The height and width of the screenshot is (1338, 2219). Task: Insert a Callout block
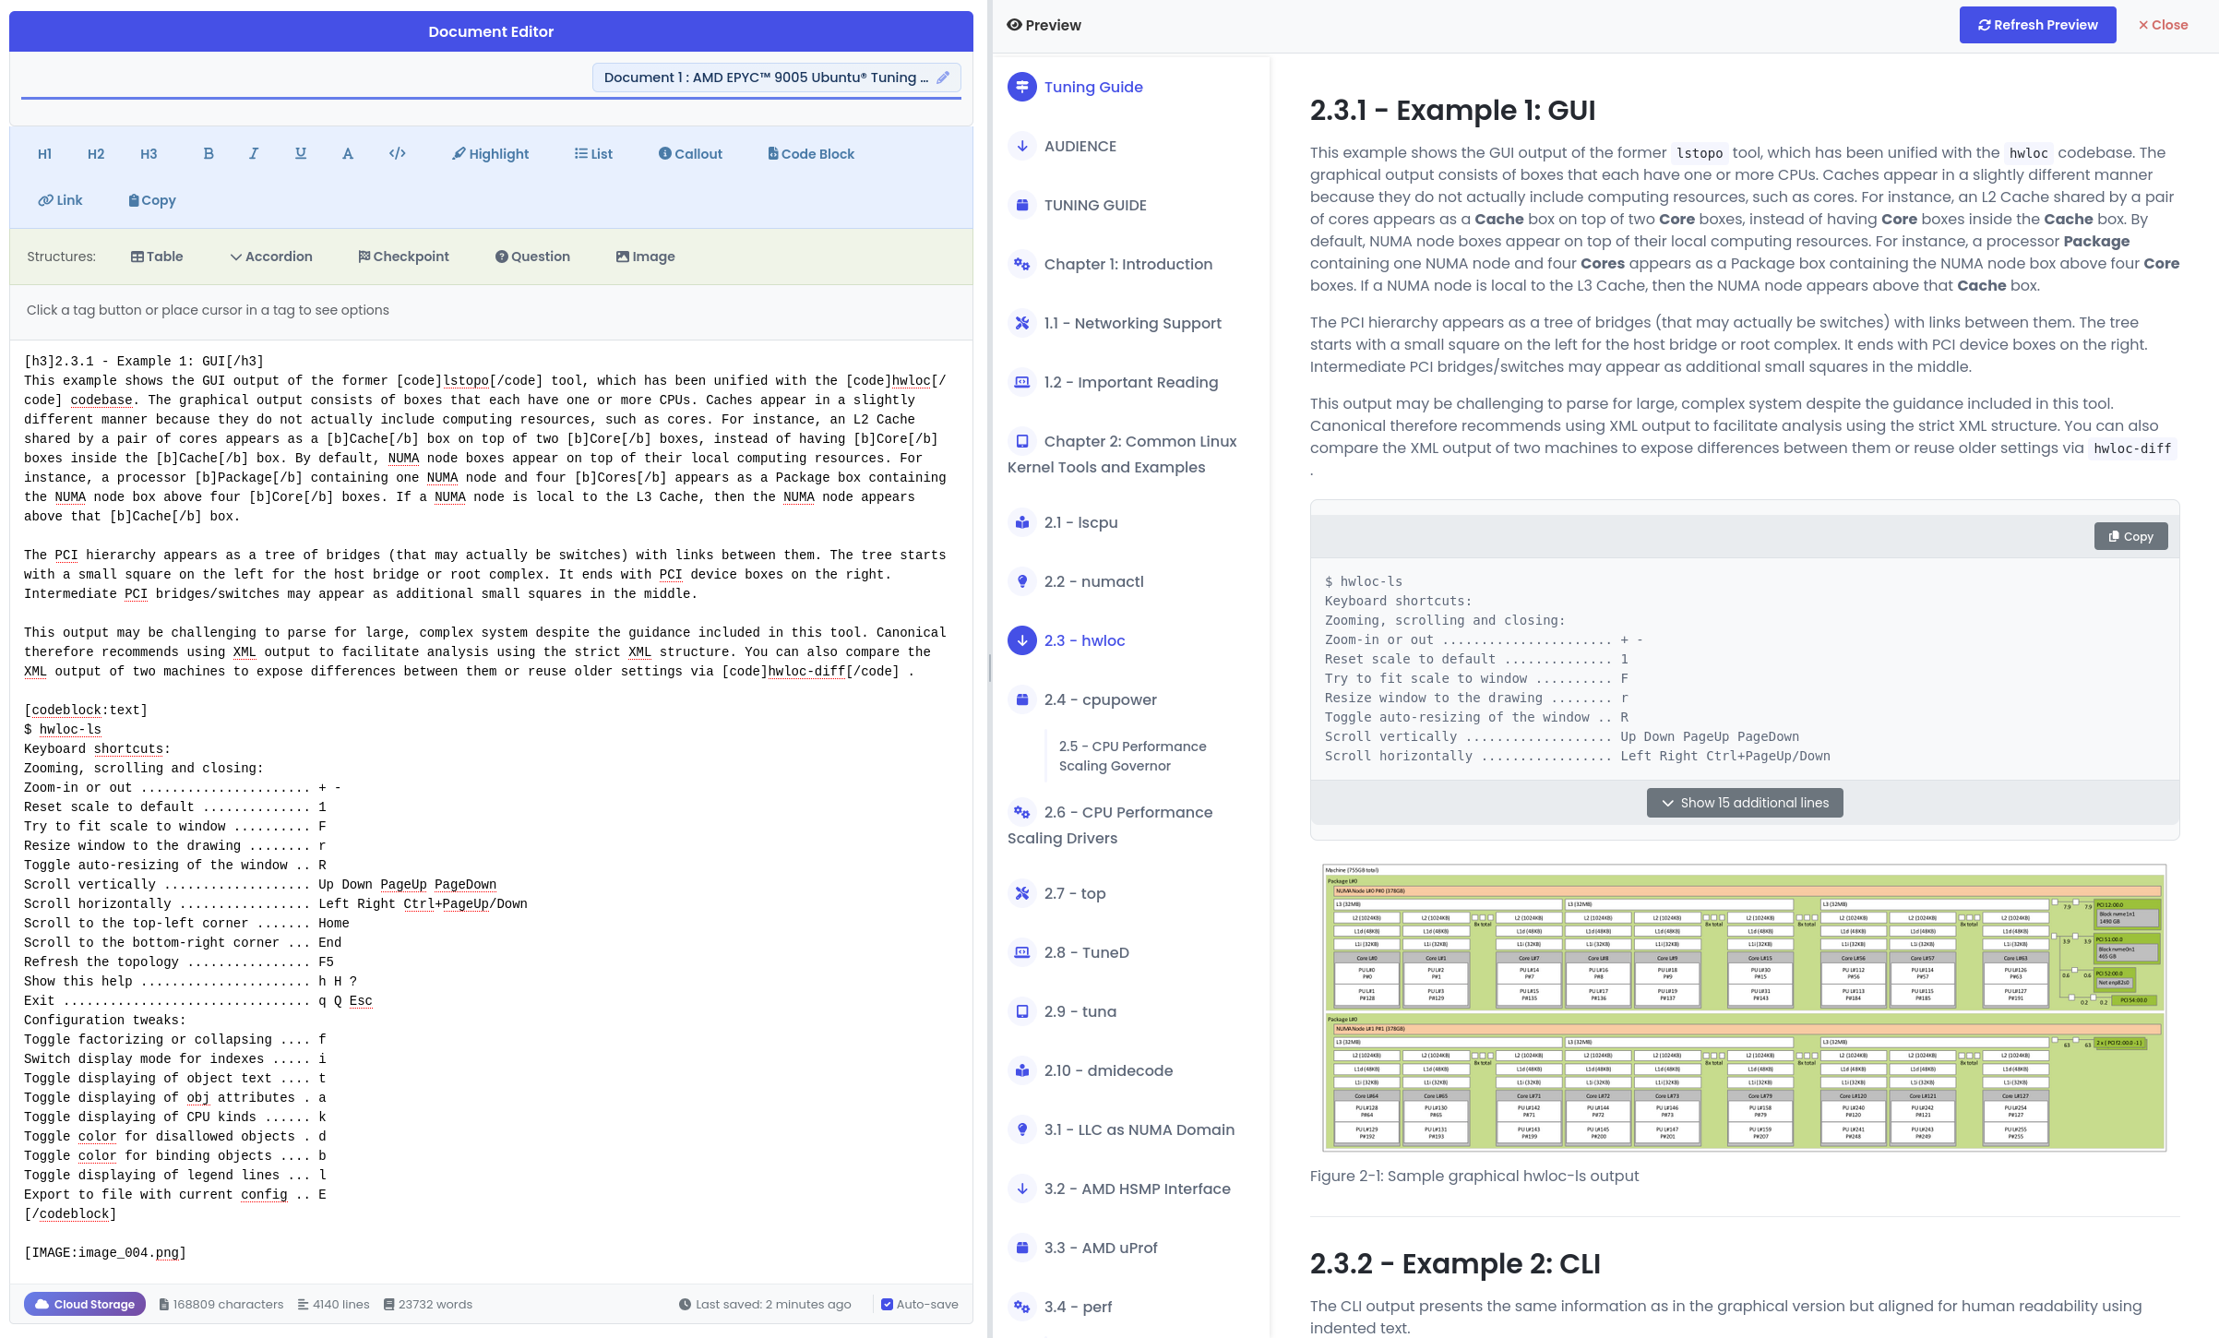[x=690, y=154]
